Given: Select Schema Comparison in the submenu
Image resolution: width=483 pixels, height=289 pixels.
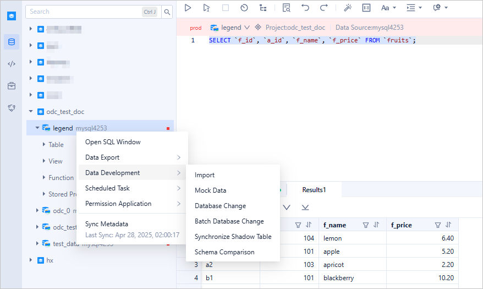Looking at the screenshot, I should (224, 252).
